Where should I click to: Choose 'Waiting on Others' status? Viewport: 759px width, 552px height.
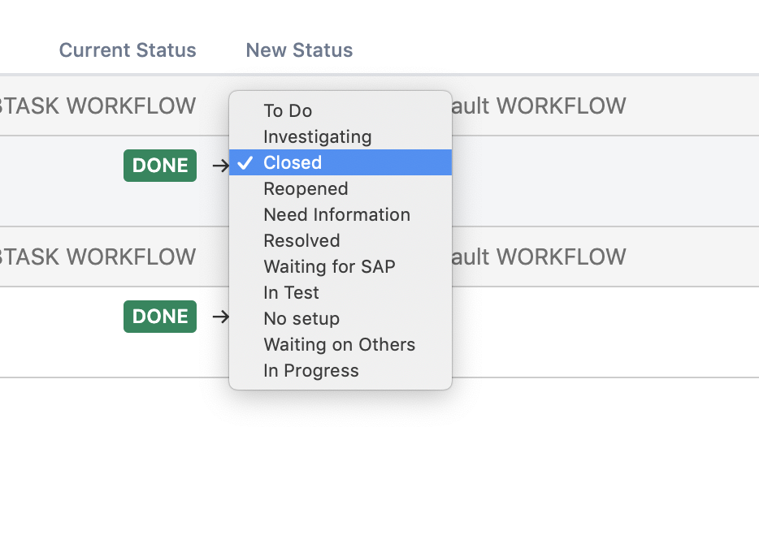pyautogui.click(x=340, y=345)
